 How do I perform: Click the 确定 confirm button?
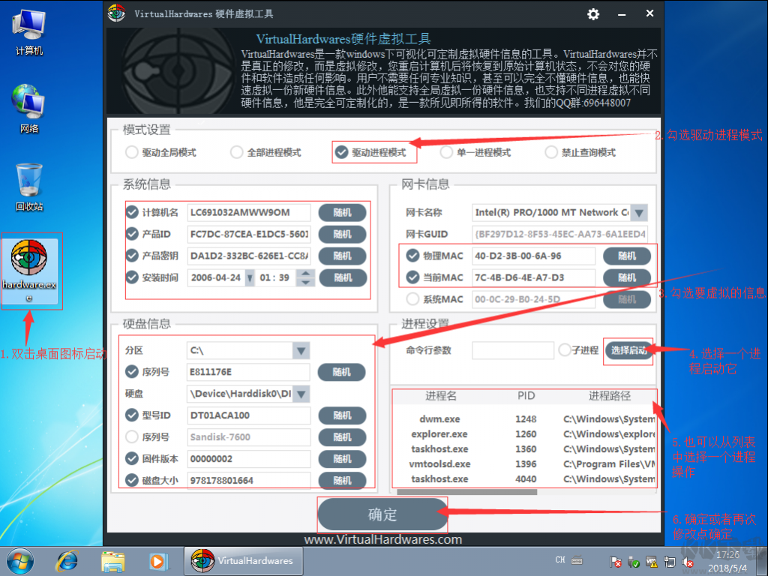382,514
